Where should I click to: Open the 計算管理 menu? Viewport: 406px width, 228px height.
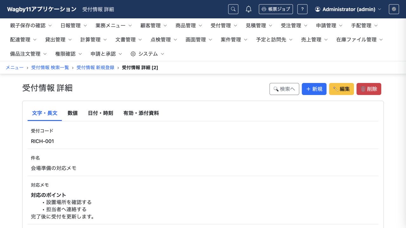[94, 40]
